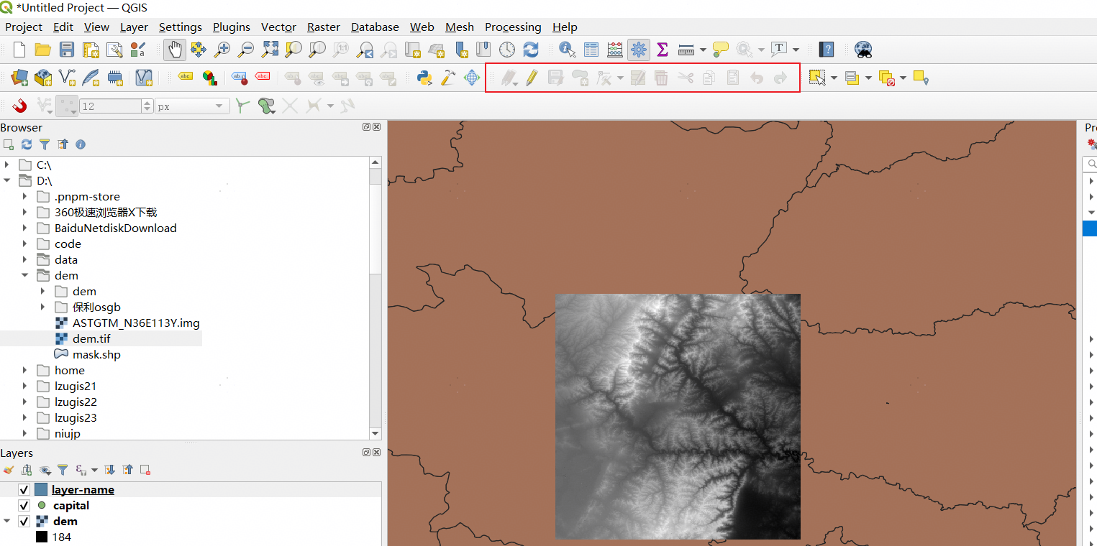Viewport: 1097px width, 546px height.
Task: Open the snapping unit px dropdown
Action: [x=193, y=106]
